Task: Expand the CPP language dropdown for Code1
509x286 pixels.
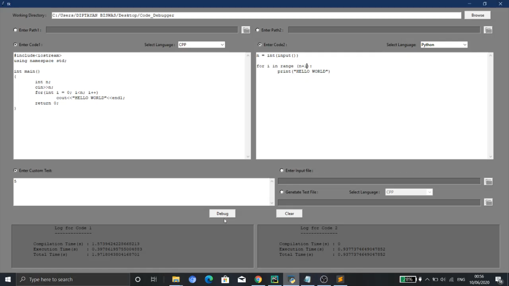Action: (222, 44)
